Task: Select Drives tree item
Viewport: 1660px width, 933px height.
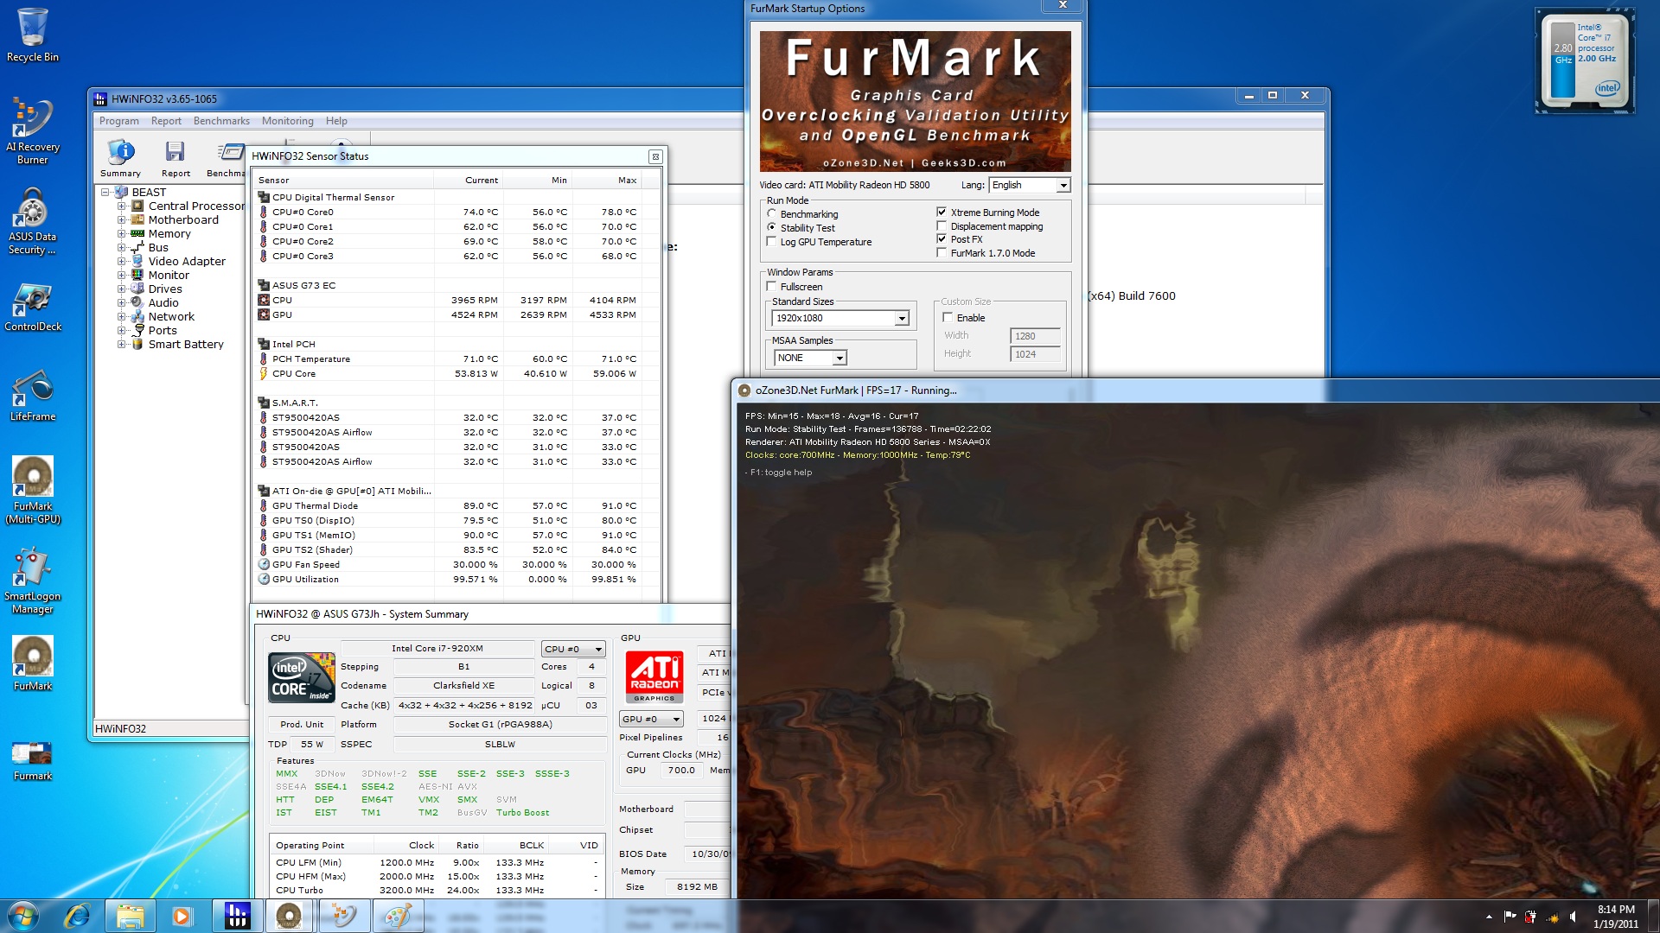Action: coord(164,289)
